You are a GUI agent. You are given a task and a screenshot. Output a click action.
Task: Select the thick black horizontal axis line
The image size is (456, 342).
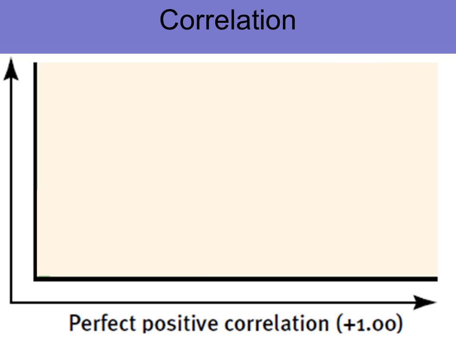tap(236, 279)
